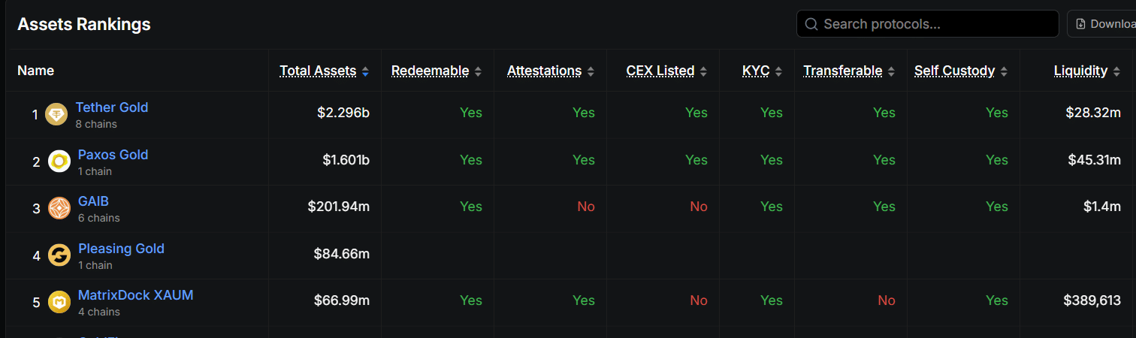Sort by KYC column header
1136x338 pixels.
coord(756,71)
